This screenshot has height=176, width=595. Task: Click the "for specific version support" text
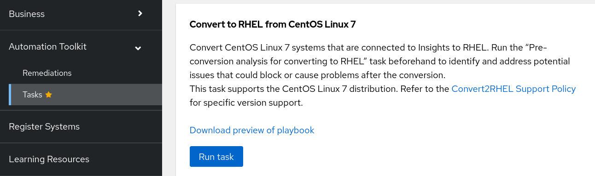246,102
